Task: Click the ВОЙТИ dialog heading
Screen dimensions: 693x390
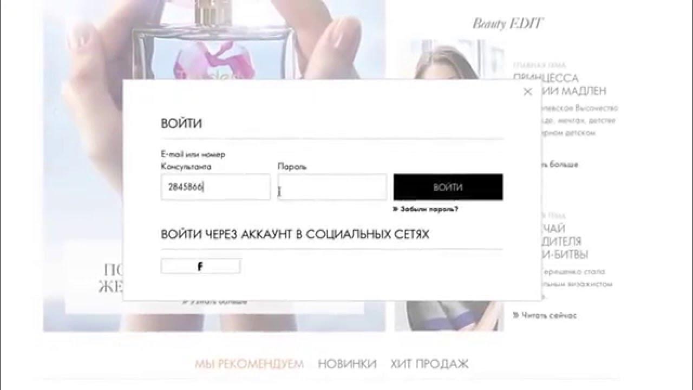Action: 181,123
